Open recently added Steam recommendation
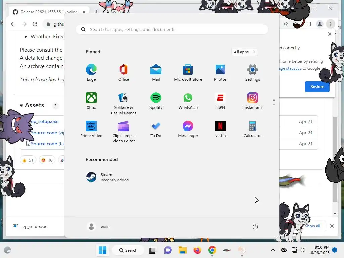Image resolution: width=344 pixels, height=258 pixels. point(107,177)
